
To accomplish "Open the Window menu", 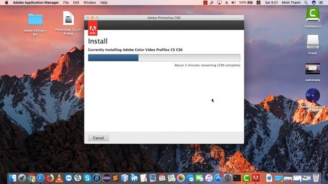I will (x=90, y=3).
